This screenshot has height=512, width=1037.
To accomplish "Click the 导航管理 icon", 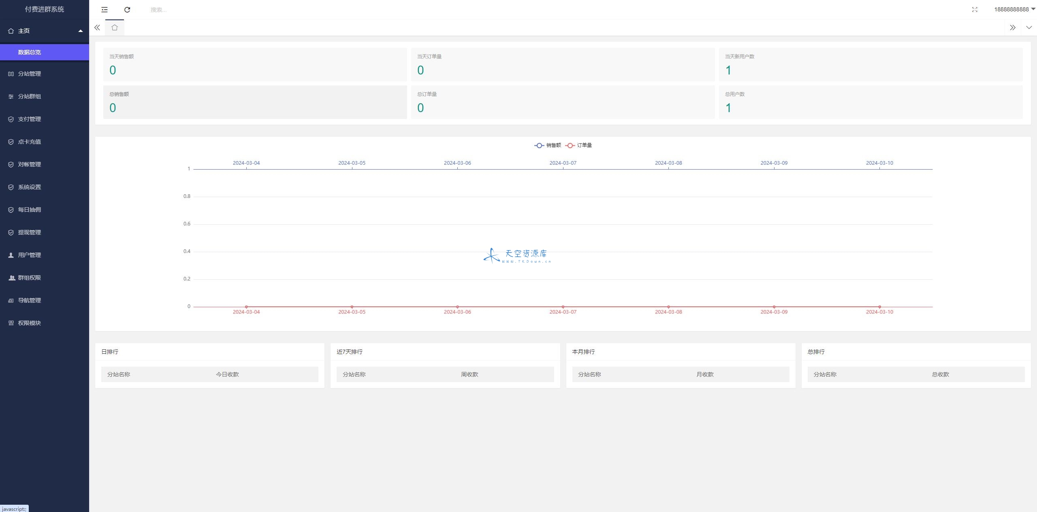I will (11, 300).
